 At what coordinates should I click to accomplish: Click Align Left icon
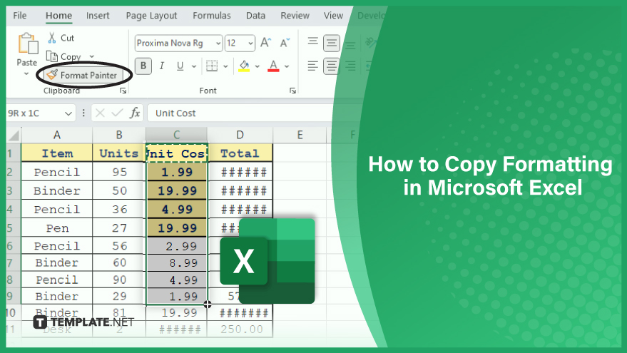pos(312,66)
